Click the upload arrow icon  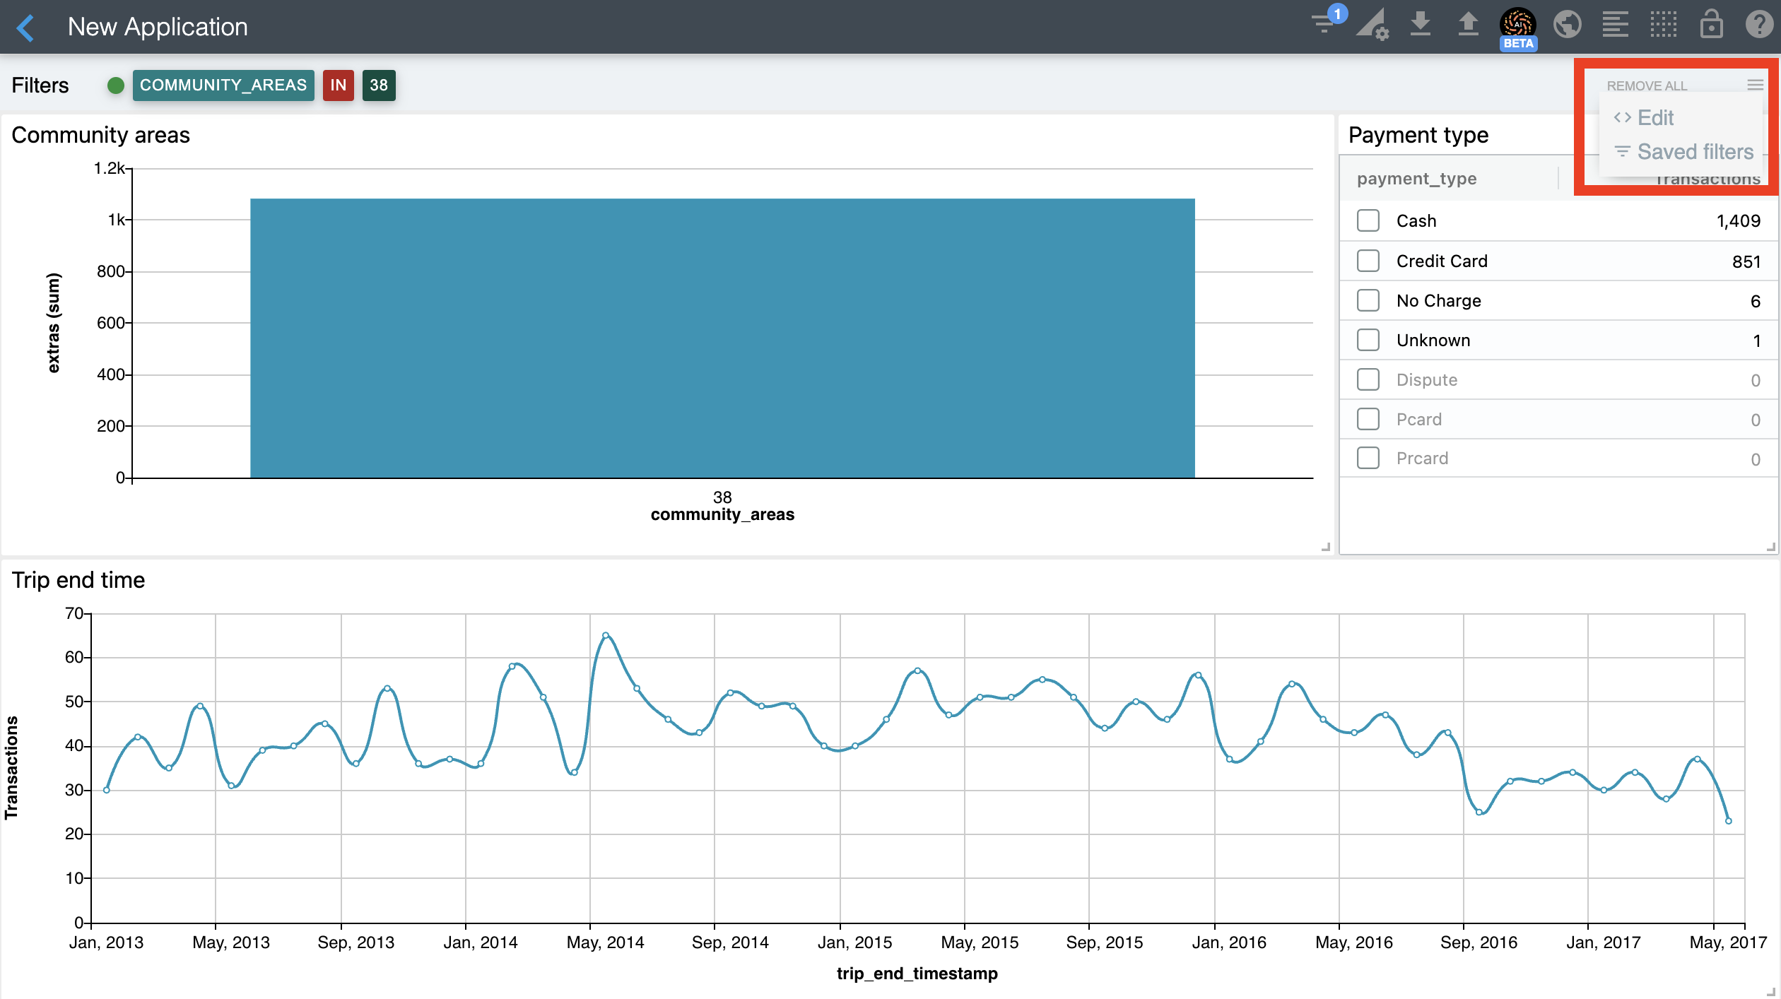[x=1468, y=25]
